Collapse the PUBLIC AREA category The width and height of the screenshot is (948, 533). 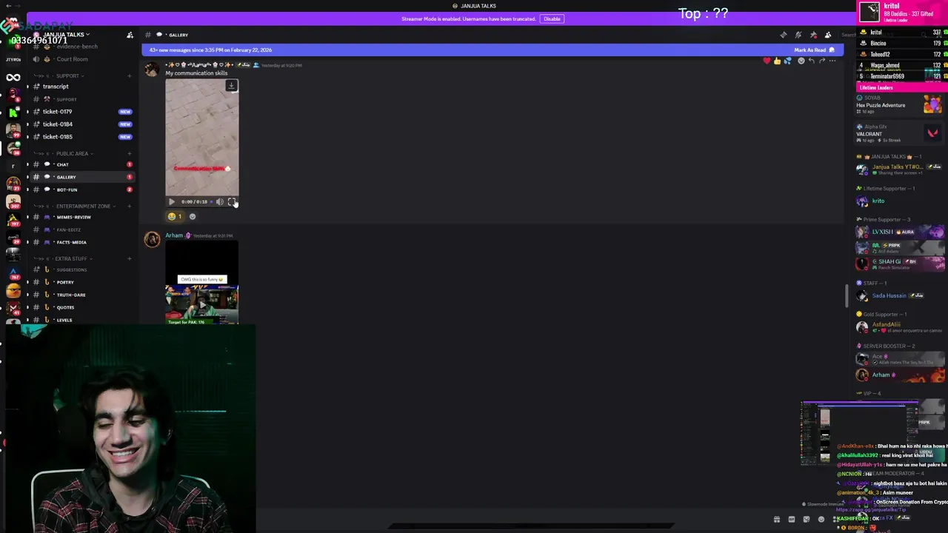pos(72,153)
